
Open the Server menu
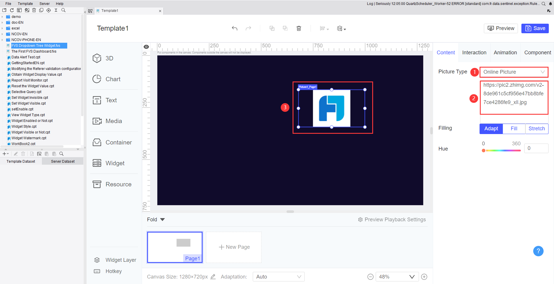coord(44,4)
